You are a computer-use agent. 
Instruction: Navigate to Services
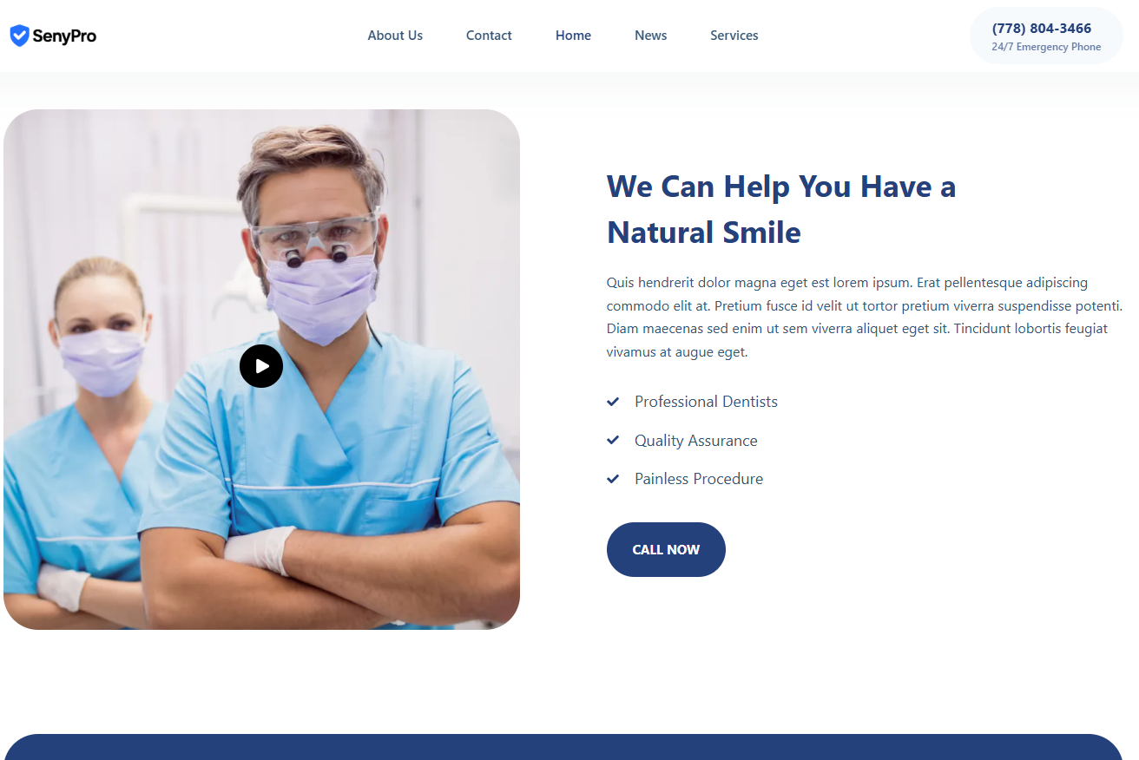pyautogui.click(x=734, y=36)
